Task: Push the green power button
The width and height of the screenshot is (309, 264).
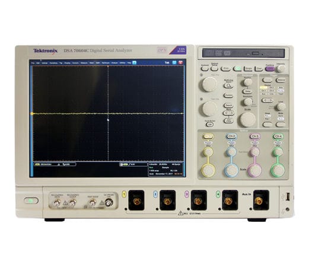Action: tap(31, 201)
